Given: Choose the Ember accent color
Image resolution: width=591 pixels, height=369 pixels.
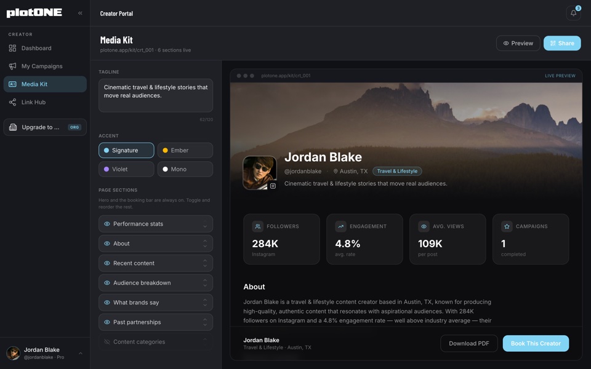Looking at the screenshot, I should [185, 150].
